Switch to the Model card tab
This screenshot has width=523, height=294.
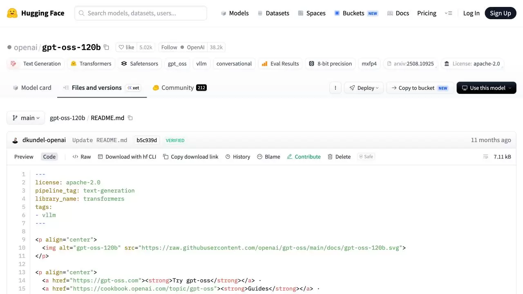[32, 88]
